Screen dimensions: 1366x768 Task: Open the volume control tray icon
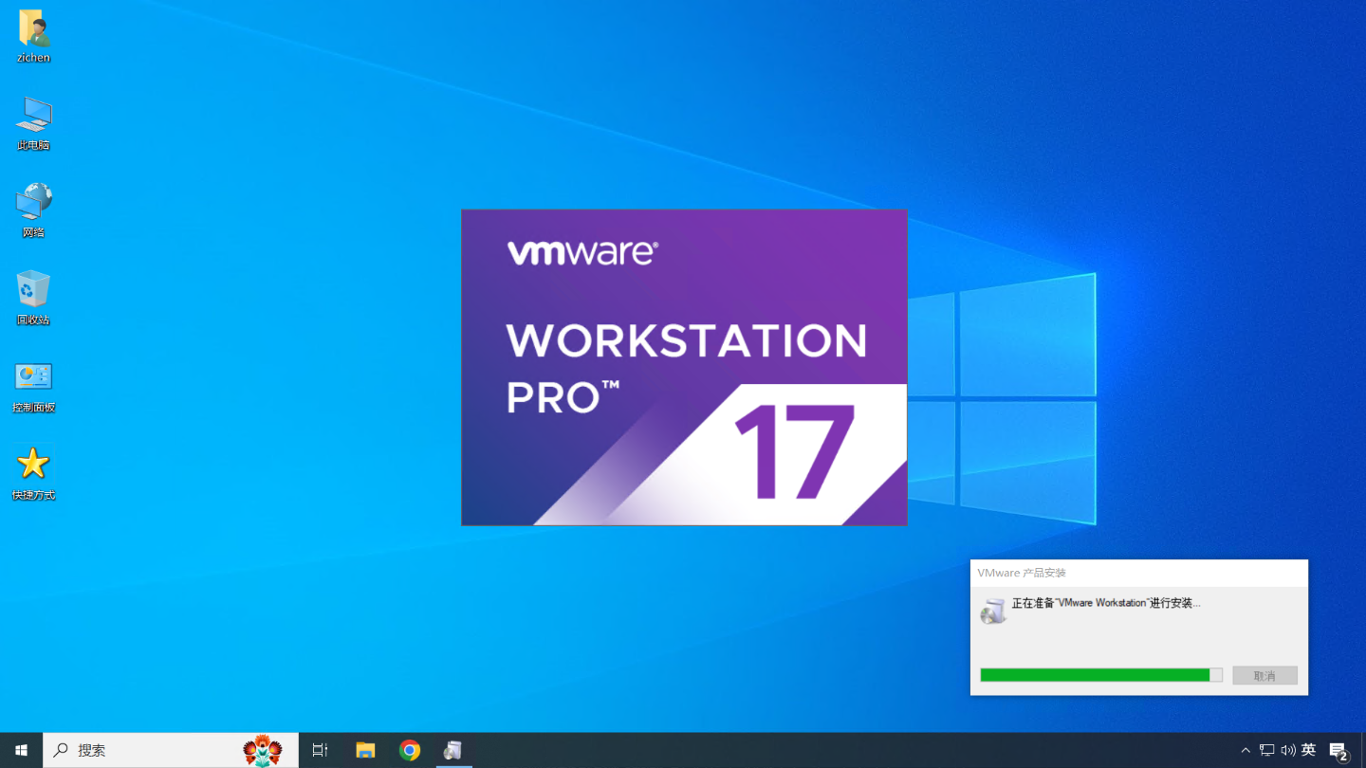(1287, 750)
